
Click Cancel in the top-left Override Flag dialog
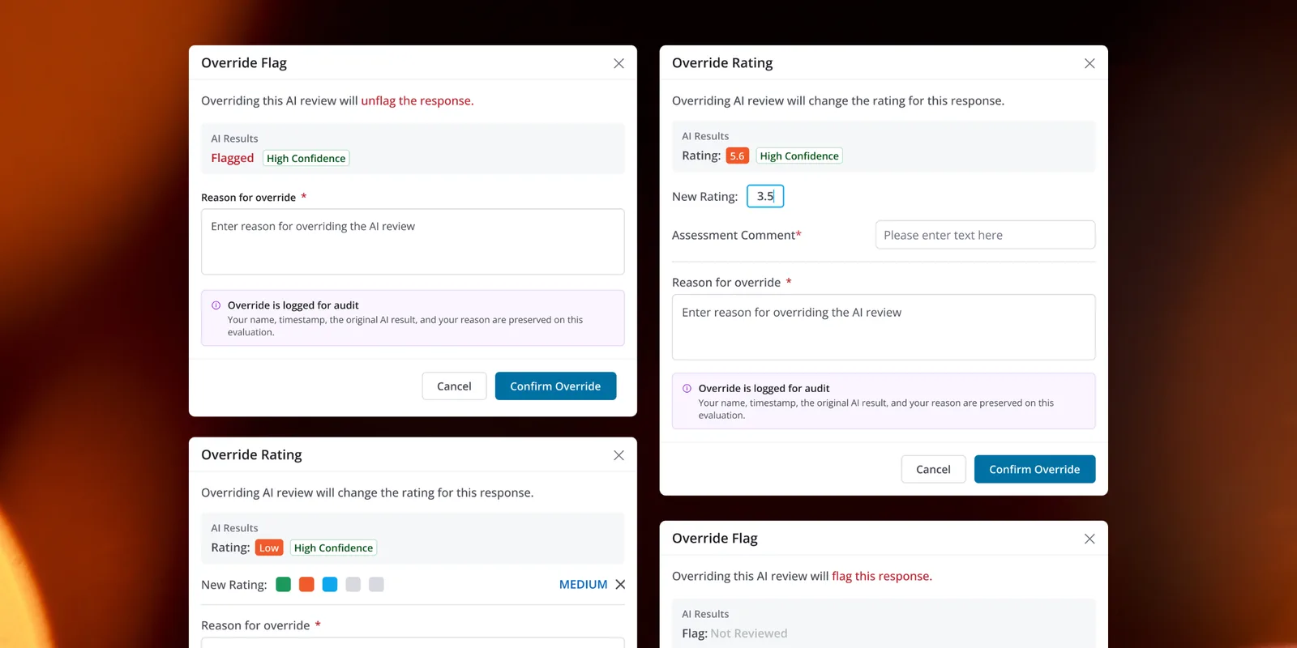click(454, 386)
